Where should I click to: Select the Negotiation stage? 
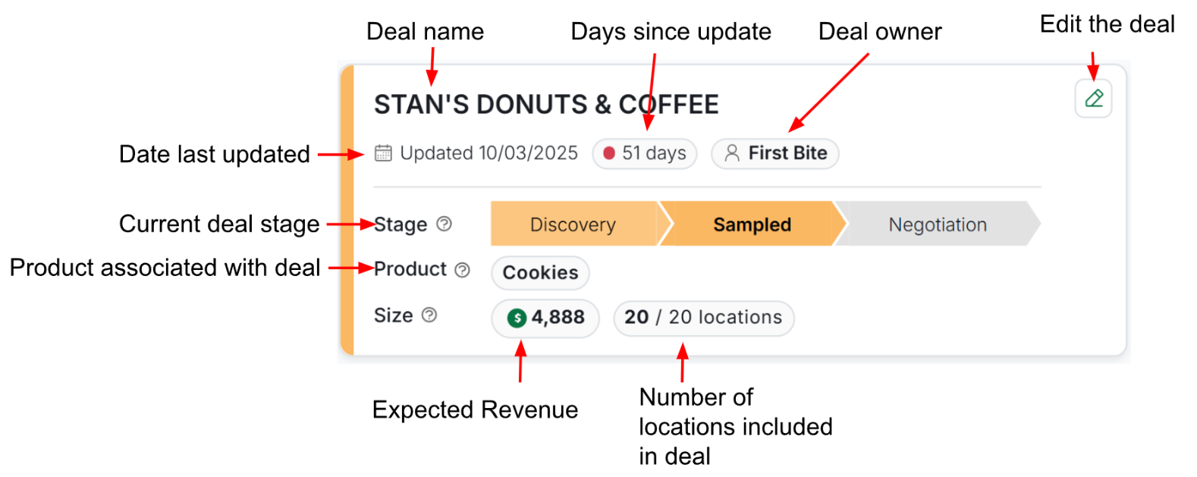click(938, 224)
